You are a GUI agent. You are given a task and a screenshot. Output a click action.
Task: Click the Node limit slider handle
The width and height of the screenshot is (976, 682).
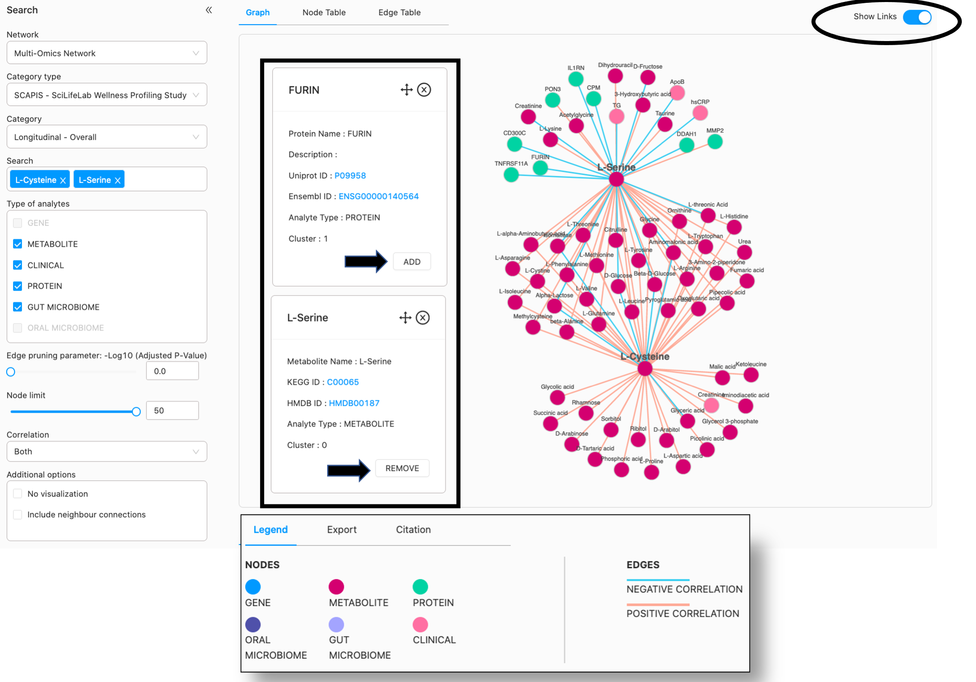136,411
